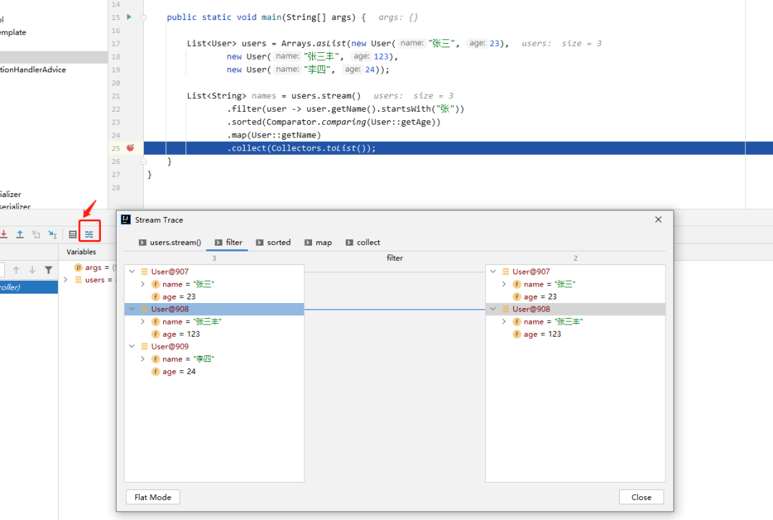
Task: Click the Run to Cursor icon
Action: pyautogui.click(x=52, y=234)
